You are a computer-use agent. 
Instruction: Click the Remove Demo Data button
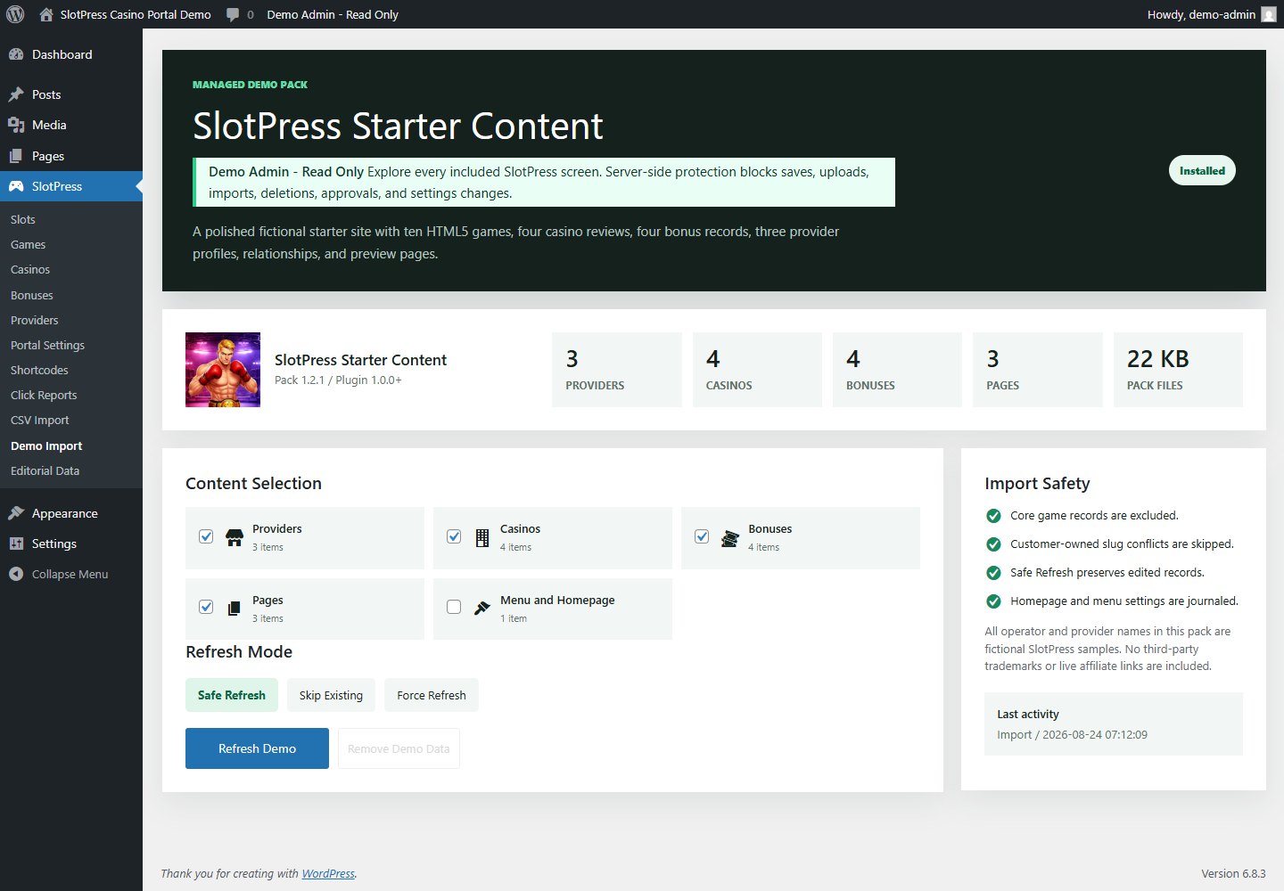399,748
